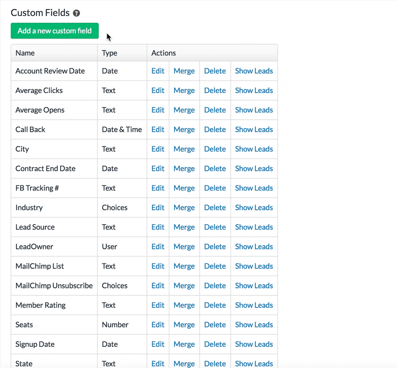Show leads for Average Clicks
This screenshot has width=397, height=368.
254,90
